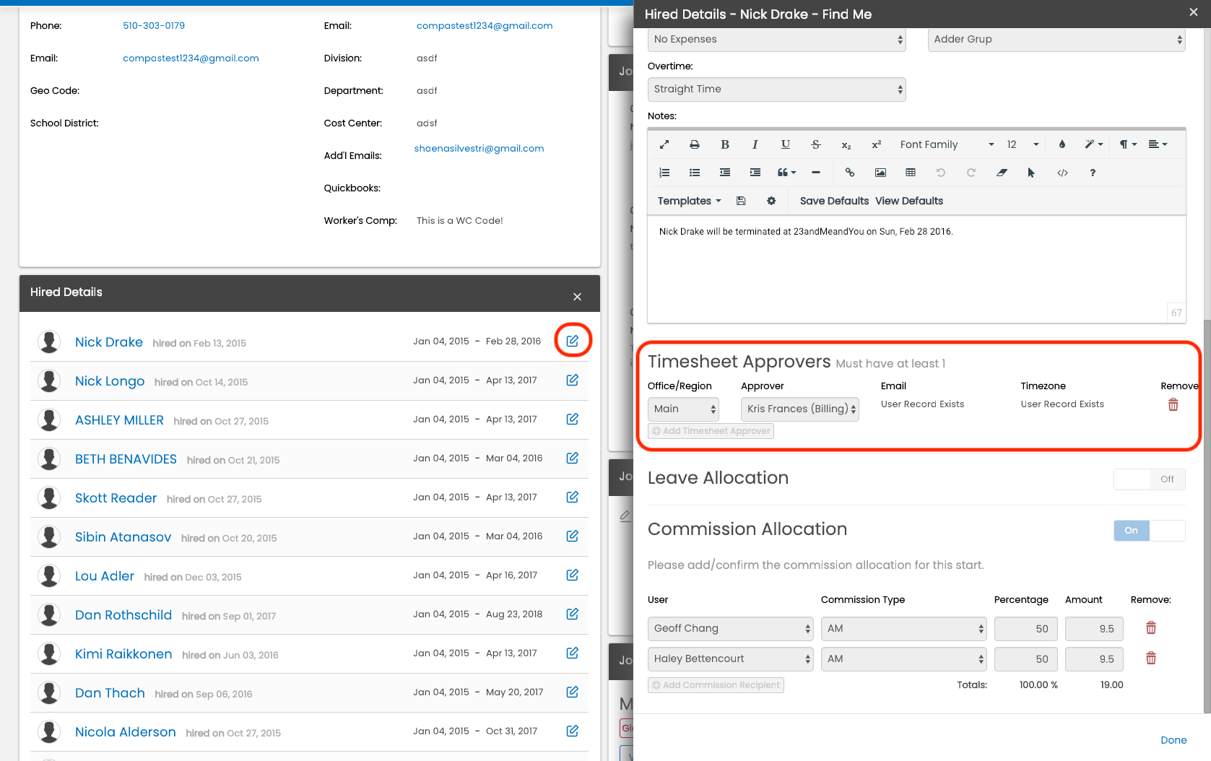Toggle code view in notes editor
Viewport: 1211px width, 761px height.
tap(1062, 173)
